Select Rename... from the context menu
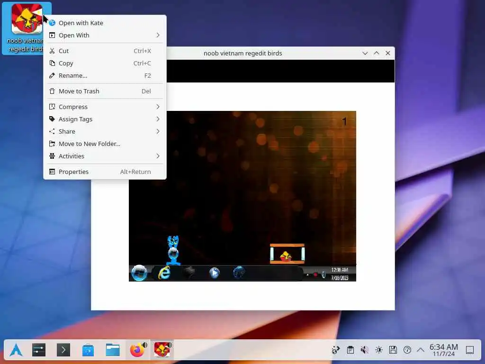The height and width of the screenshot is (364, 485). pyautogui.click(x=105, y=75)
